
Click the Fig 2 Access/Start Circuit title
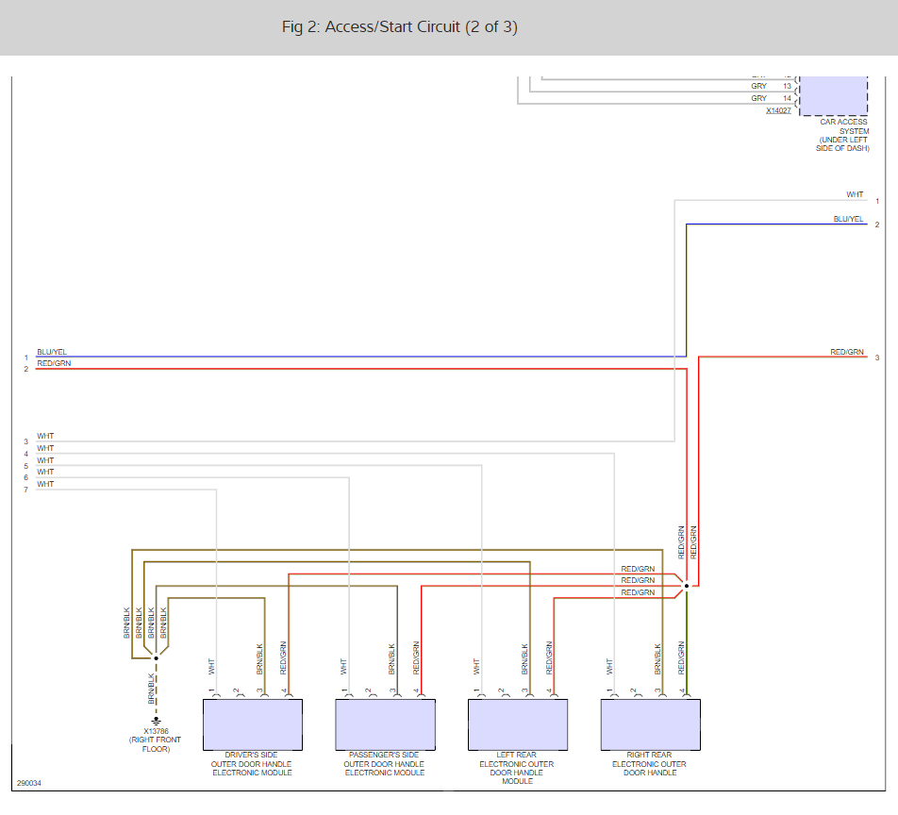[x=399, y=27]
